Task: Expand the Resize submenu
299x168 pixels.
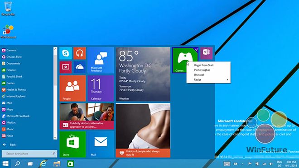Action: pyautogui.click(x=208, y=79)
